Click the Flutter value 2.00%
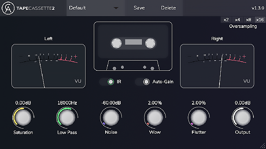266x149 pixels. pos(199,103)
